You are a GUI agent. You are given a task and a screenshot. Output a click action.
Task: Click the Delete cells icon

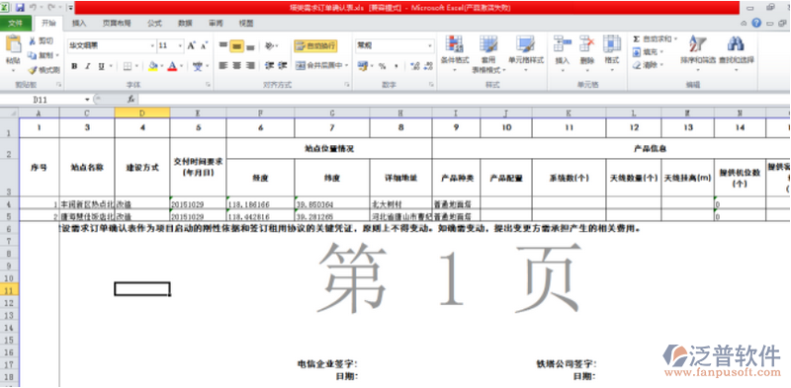[x=586, y=44]
